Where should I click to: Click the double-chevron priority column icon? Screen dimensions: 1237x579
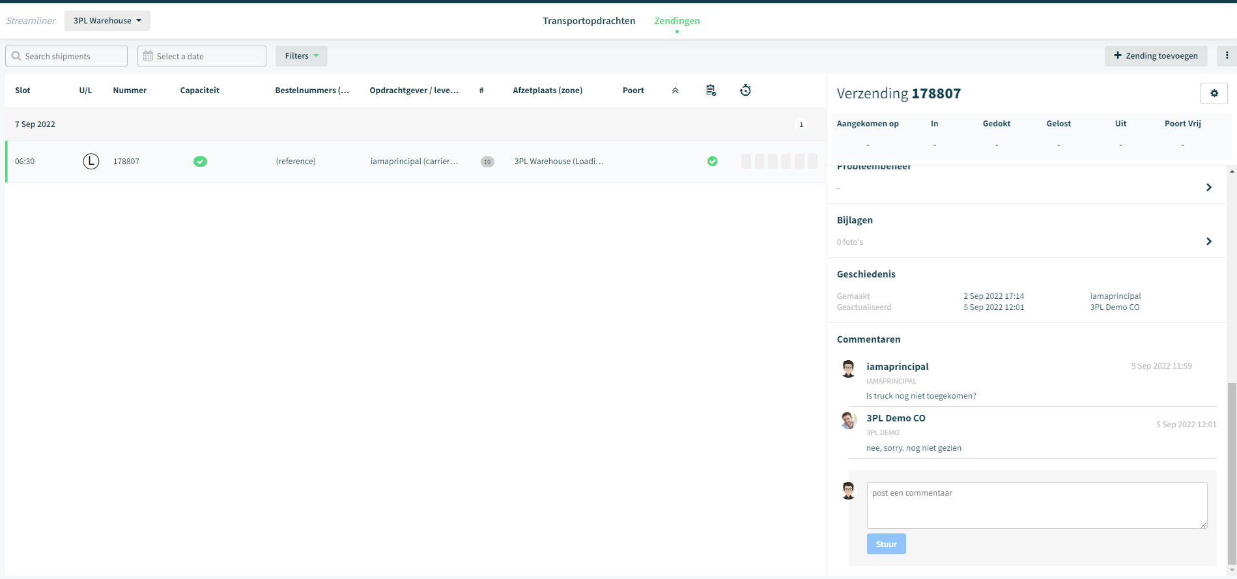[x=675, y=91]
